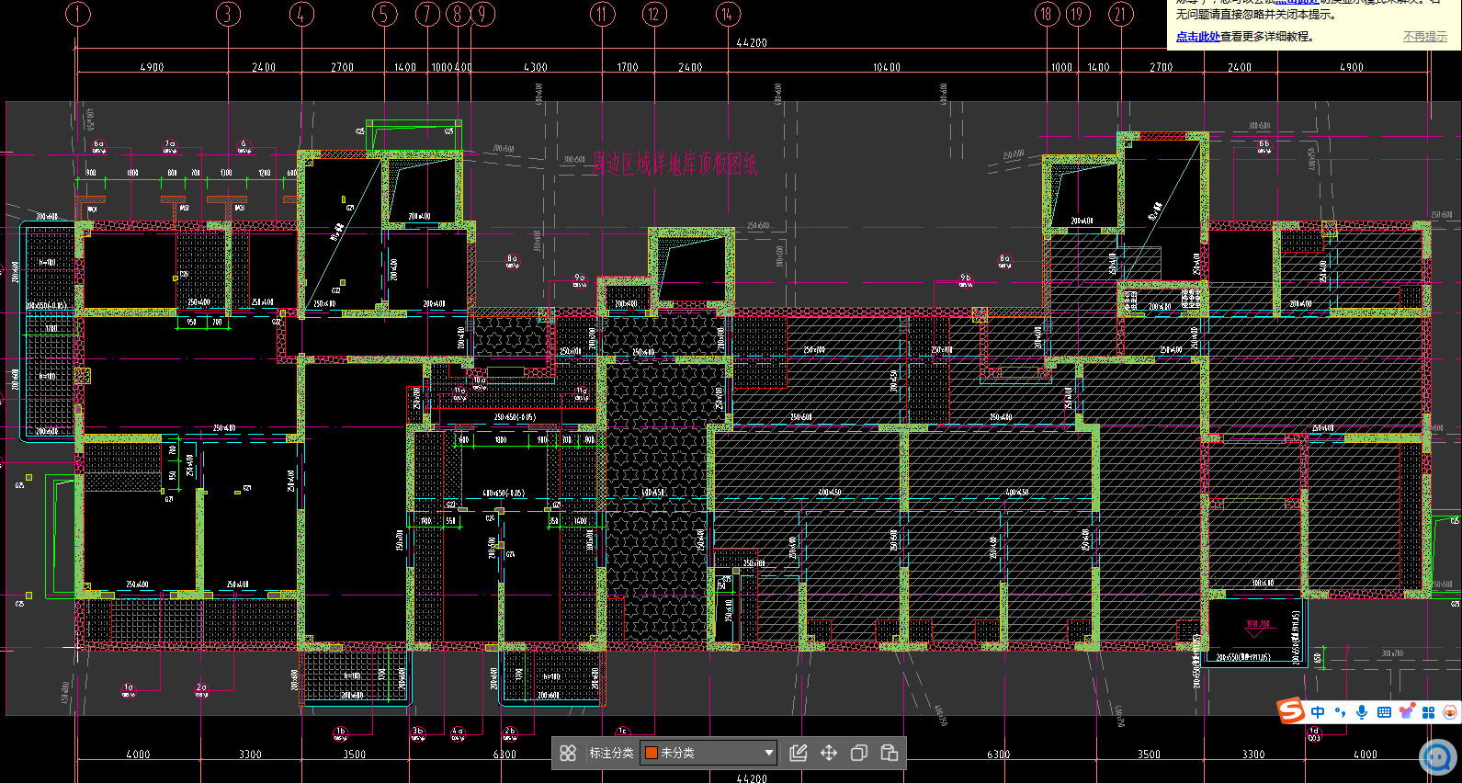Expand the 未分类 annotation category dropdown arrow
The width and height of the screenshot is (1462, 783).
[x=769, y=753]
